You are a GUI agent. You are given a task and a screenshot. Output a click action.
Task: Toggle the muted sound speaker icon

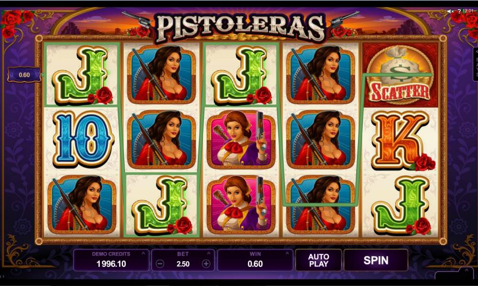pos(451,11)
